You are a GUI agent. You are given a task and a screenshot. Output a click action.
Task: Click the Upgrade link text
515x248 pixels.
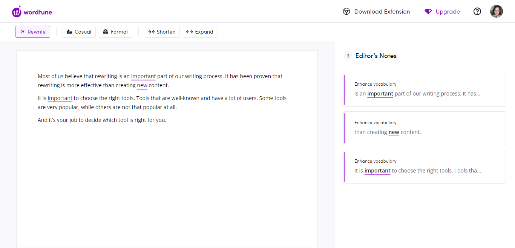[448, 12]
